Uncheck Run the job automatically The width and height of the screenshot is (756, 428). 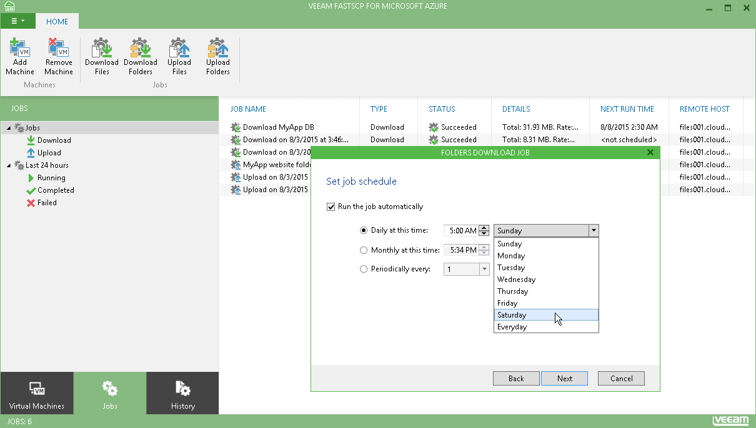[331, 207]
